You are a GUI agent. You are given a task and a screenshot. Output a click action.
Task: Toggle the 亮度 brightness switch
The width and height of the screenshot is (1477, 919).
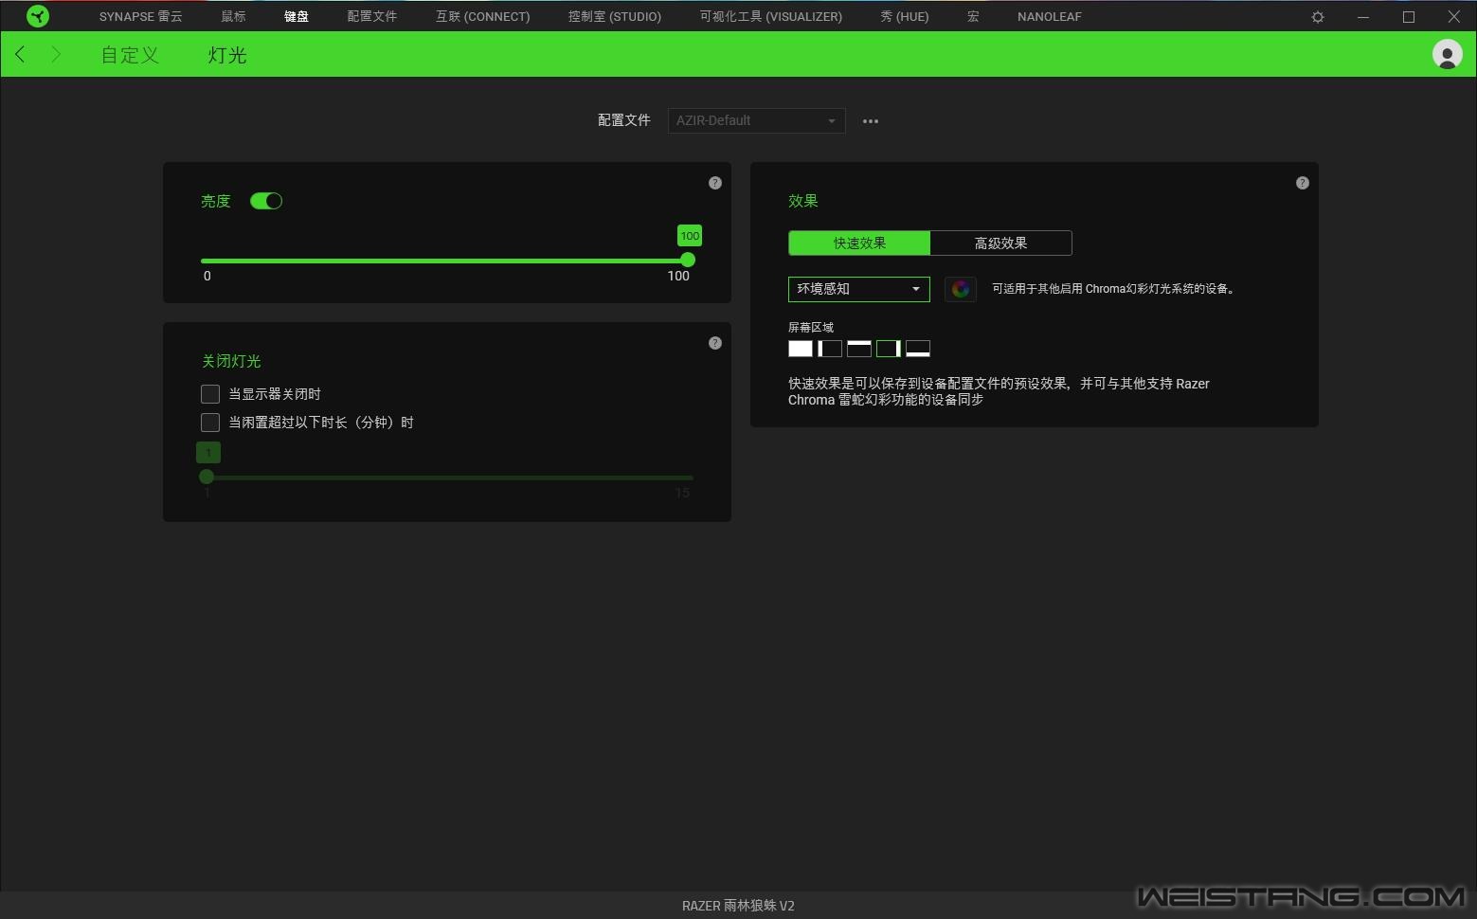(266, 201)
